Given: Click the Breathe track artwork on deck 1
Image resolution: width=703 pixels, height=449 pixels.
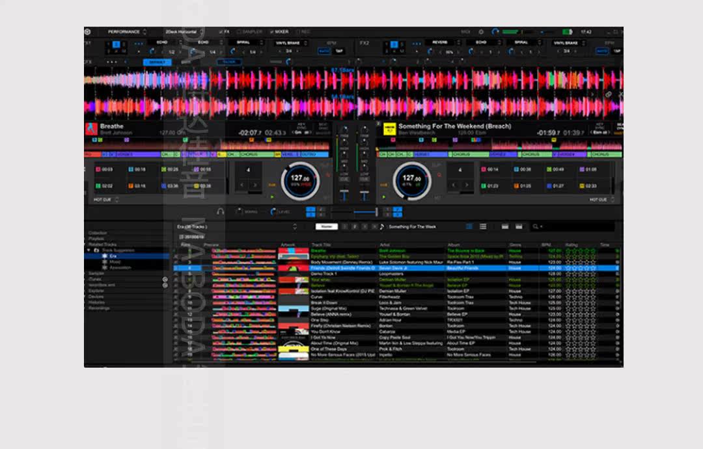Looking at the screenshot, I should pos(92,129).
